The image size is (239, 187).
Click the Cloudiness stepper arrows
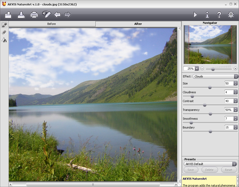[236, 92]
